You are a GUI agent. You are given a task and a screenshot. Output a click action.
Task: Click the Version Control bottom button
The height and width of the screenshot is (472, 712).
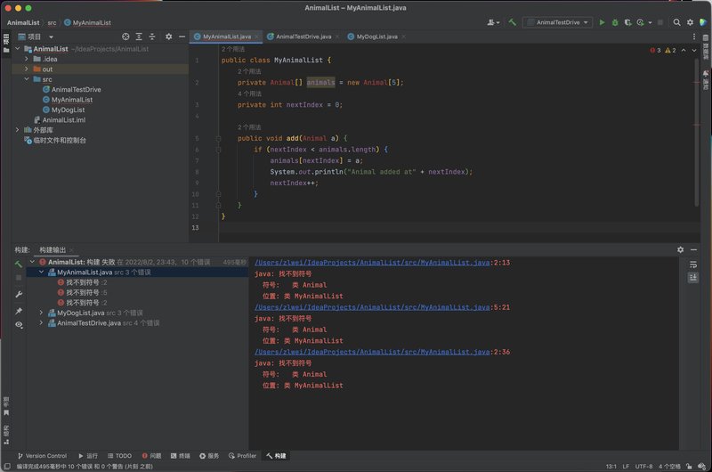42,456
